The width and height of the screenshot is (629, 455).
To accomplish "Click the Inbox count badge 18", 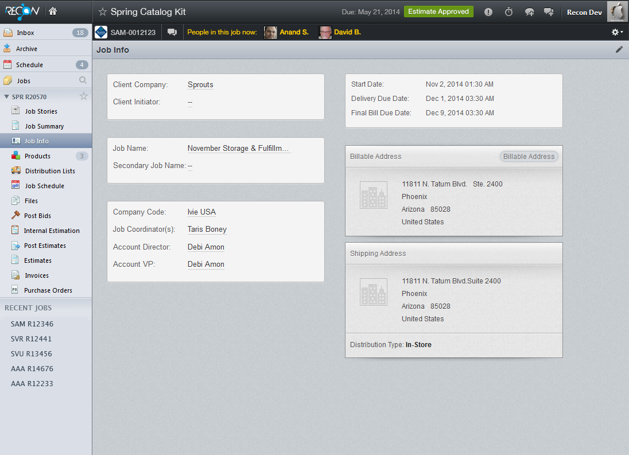I will [x=80, y=33].
